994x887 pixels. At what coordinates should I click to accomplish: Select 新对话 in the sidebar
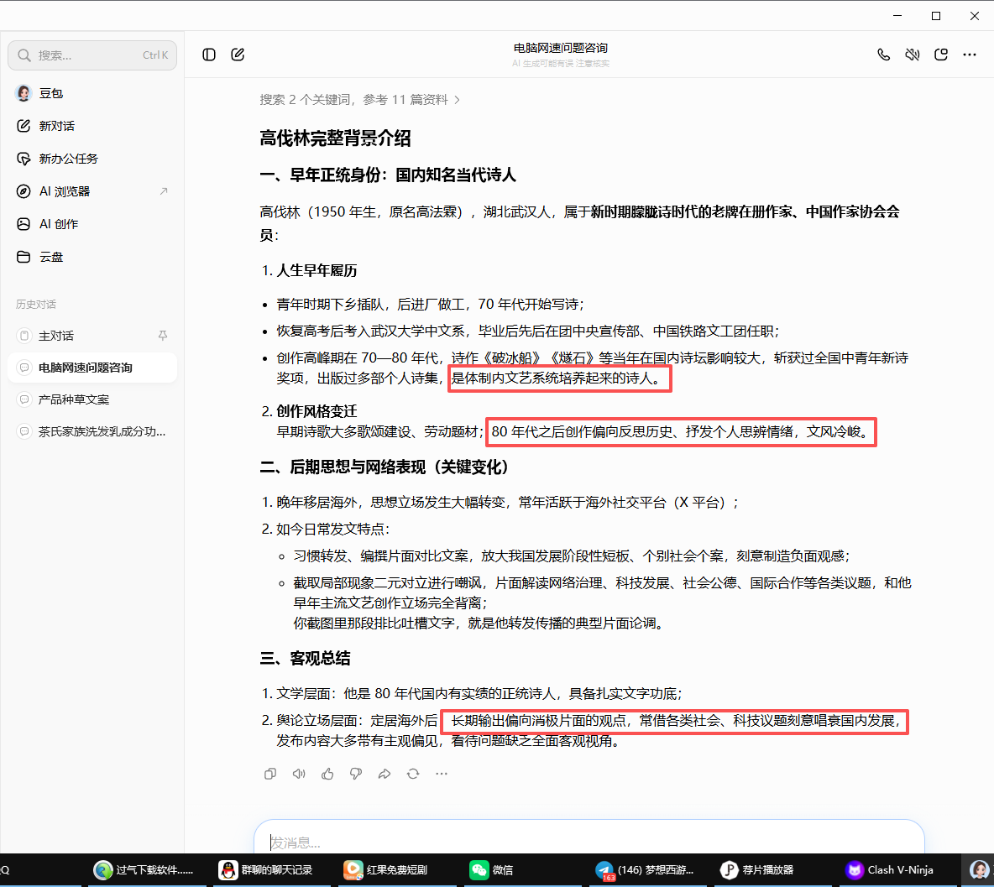click(x=92, y=125)
